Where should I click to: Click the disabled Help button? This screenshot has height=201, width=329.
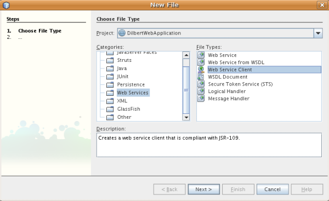point(307,189)
